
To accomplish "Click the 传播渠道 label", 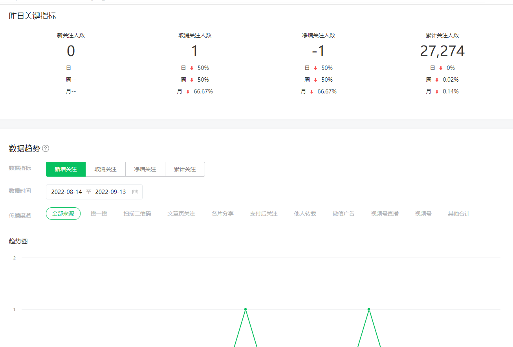I will click(20, 216).
